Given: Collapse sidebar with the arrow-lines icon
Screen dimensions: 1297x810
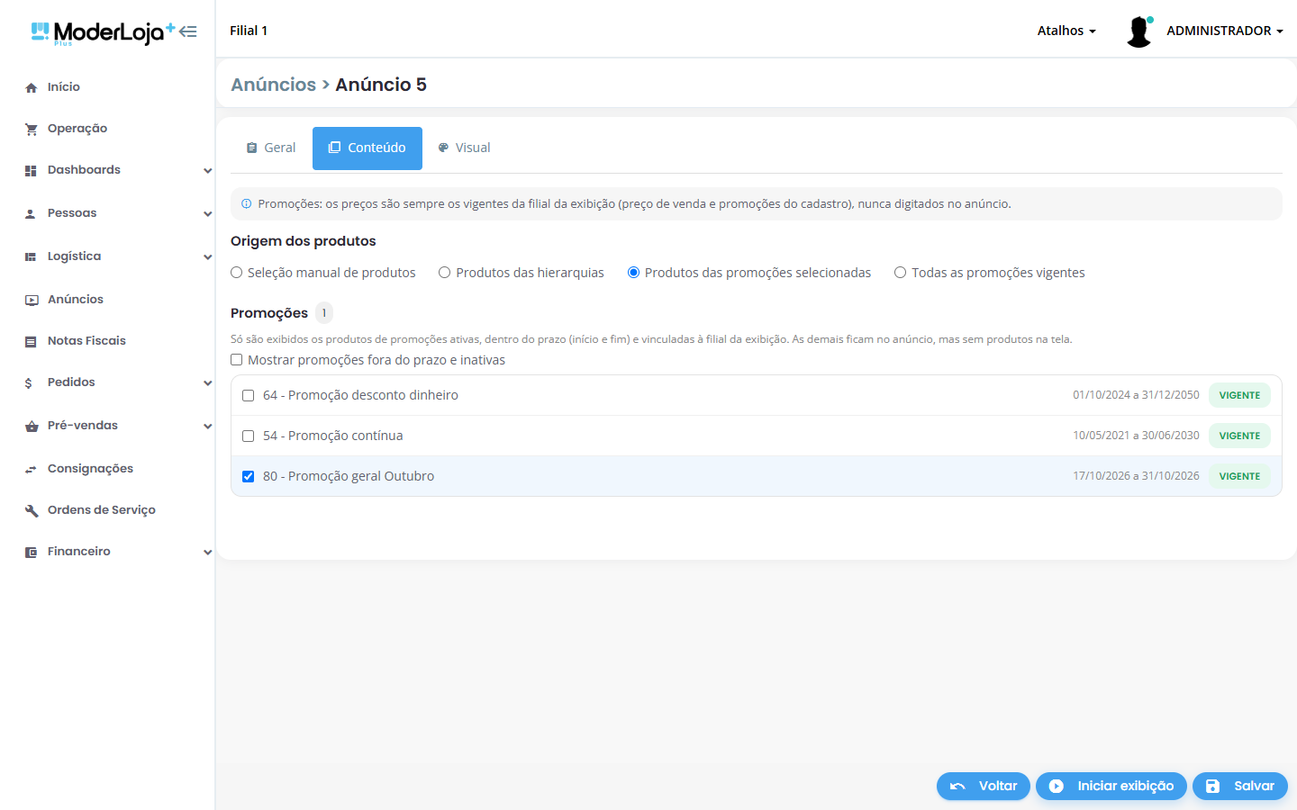Looking at the screenshot, I should coord(187,31).
